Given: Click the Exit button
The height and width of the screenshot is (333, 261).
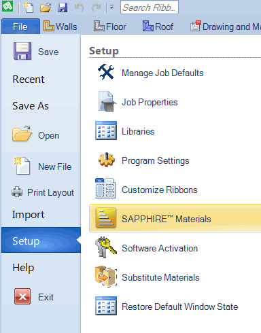Looking at the screenshot, I should click(34, 296).
